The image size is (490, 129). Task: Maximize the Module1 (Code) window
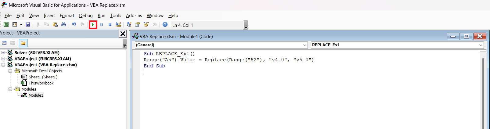pyautogui.click(x=466, y=37)
